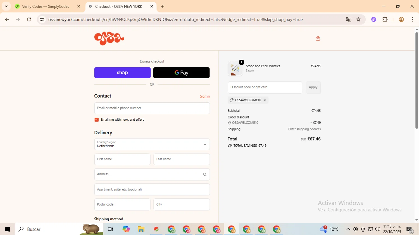Click the Stone and Pearl Wristlet product name
Viewport: 419px width, 235px height.
[263, 66]
